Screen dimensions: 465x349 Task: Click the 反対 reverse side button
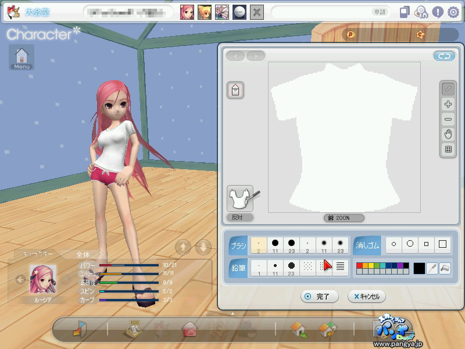tap(240, 218)
